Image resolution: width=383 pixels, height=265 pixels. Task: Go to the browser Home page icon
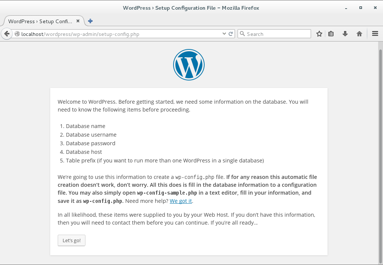point(359,33)
